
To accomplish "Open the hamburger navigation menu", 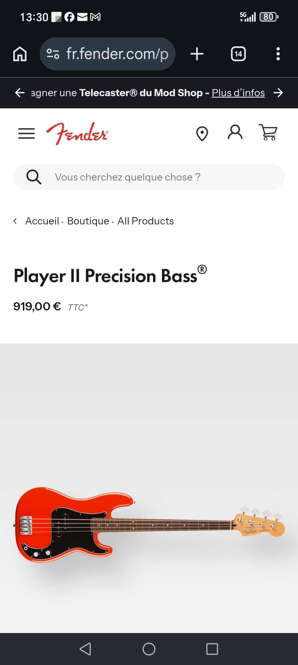I will click(x=27, y=134).
